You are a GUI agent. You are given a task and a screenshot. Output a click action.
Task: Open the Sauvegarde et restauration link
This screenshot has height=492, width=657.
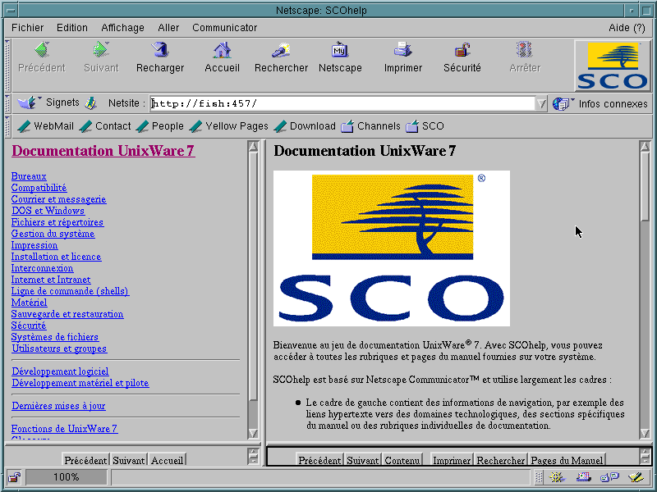[67, 314]
